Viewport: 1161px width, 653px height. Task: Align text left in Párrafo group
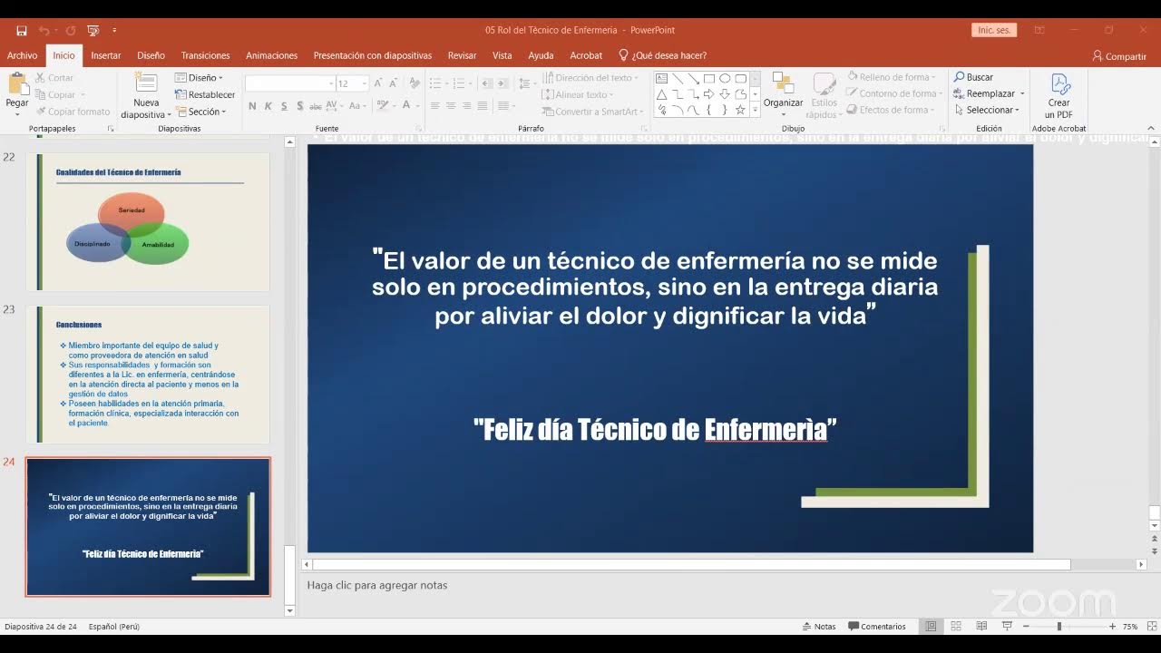(435, 106)
